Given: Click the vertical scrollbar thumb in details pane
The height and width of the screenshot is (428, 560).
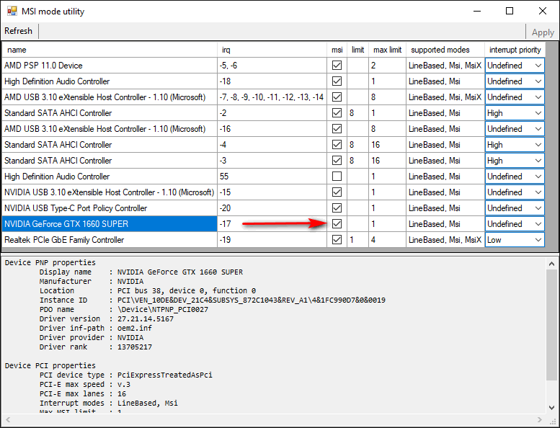Looking at the screenshot, I should [552, 325].
